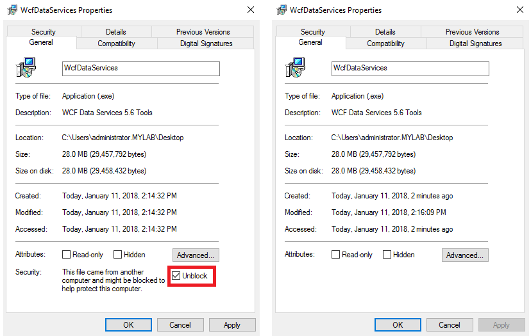Screen dimensions: 531x336
Task: Select the General tab in left dialog
Action: 41,42
